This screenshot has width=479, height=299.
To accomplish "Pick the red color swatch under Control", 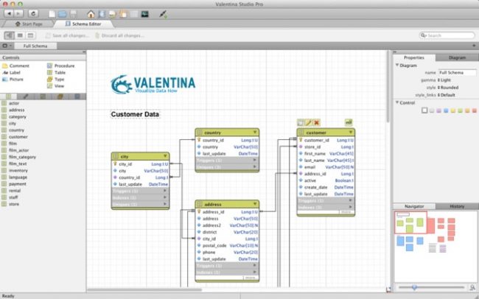I will point(475,110).
